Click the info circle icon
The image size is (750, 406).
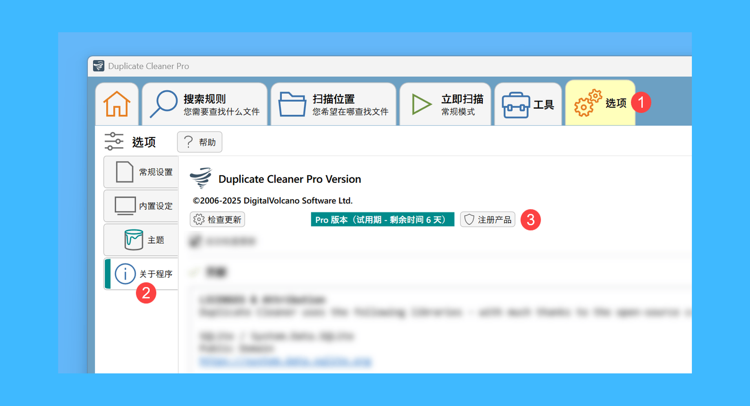tap(125, 274)
